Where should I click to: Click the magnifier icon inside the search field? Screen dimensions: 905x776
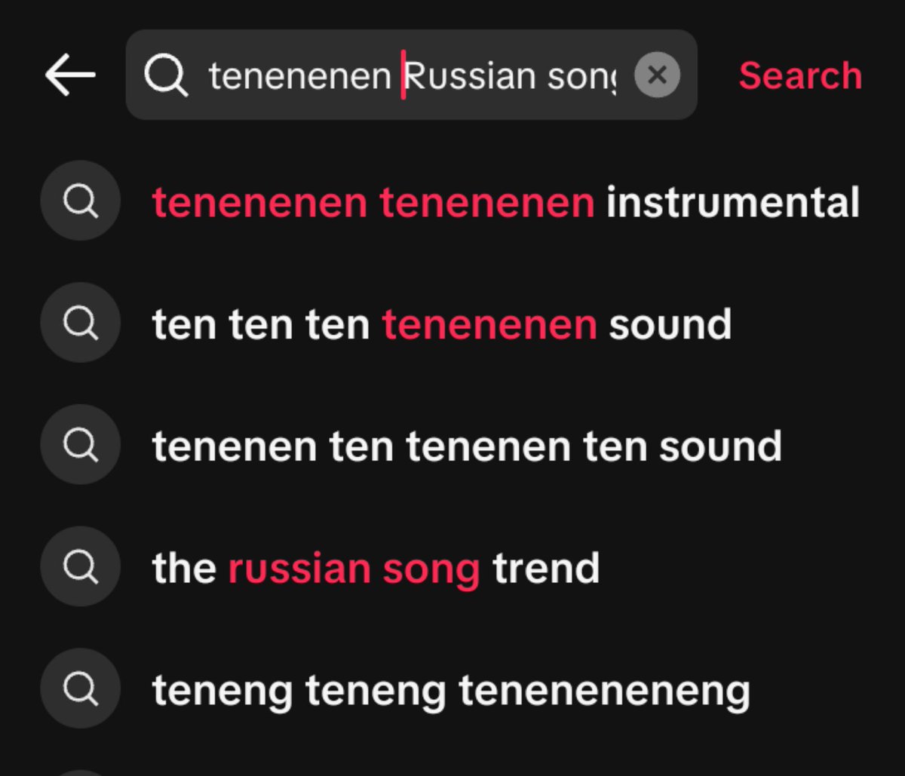(x=166, y=75)
